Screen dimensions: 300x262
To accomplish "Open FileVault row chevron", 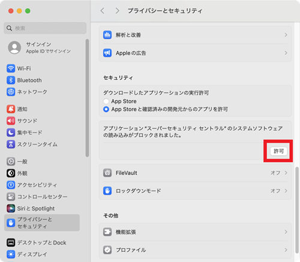I will (286, 173).
